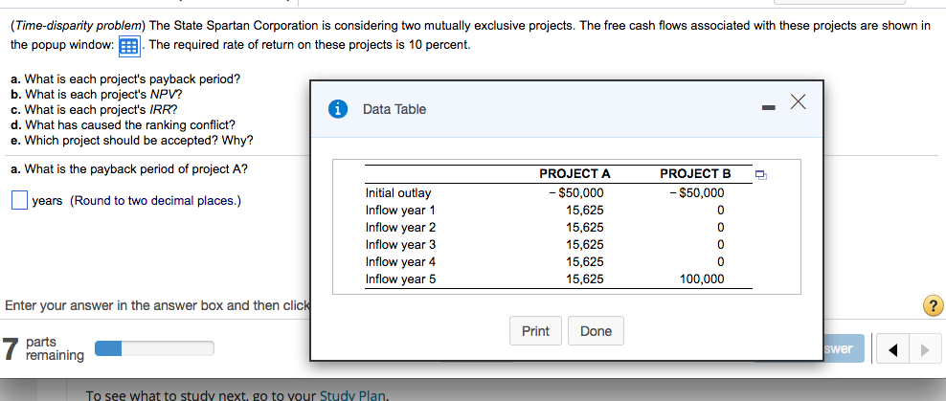Image resolution: width=946 pixels, height=401 pixels.
Task: Click the Done button
Action: 597,331
